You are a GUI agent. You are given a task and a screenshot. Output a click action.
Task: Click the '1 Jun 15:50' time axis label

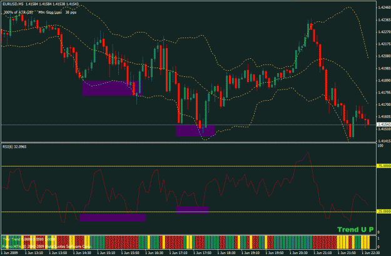click(130, 253)
